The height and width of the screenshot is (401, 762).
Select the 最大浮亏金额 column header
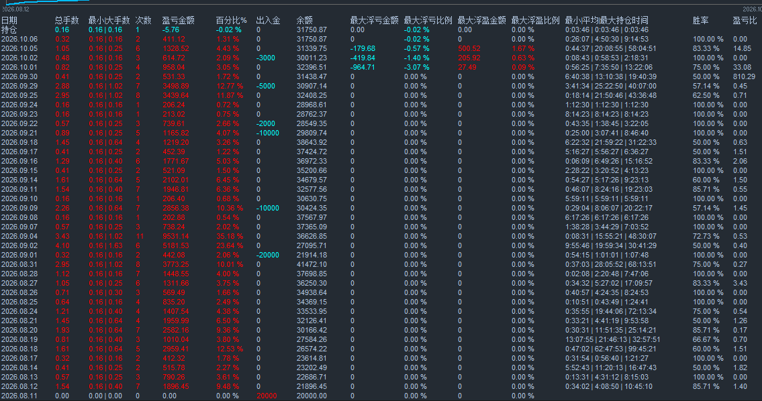click(374, 20)
